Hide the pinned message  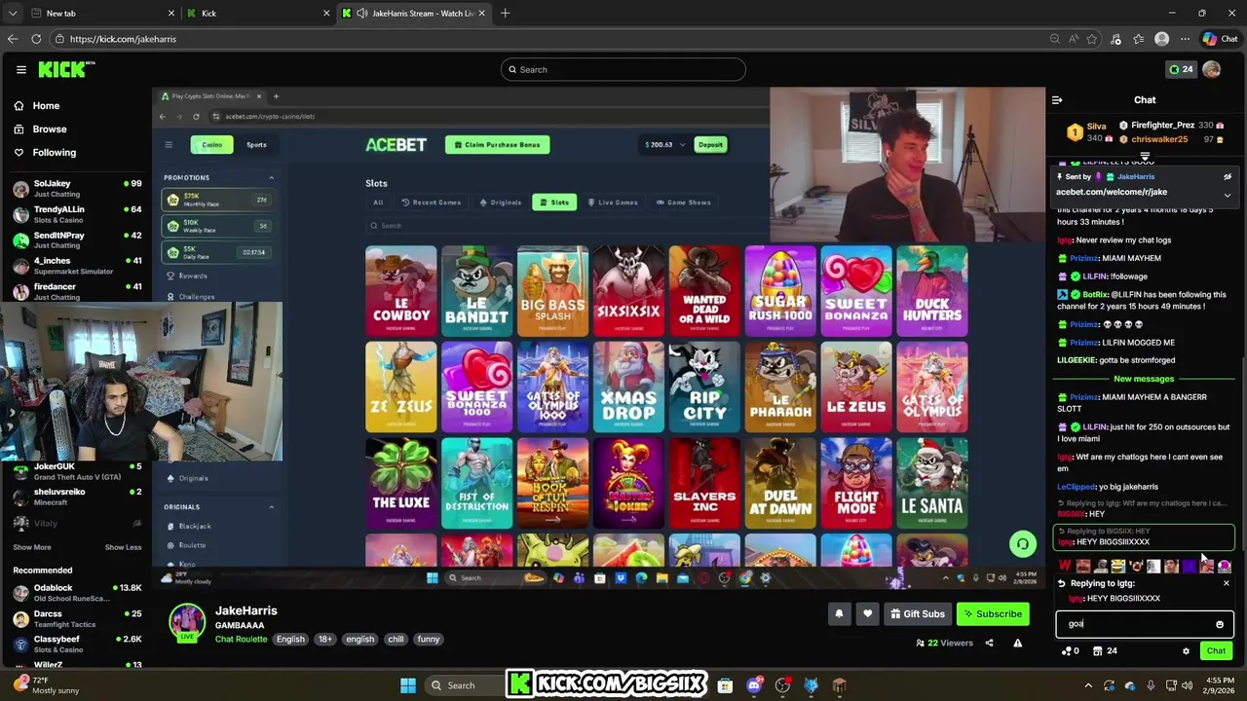tap(1228, 177)
